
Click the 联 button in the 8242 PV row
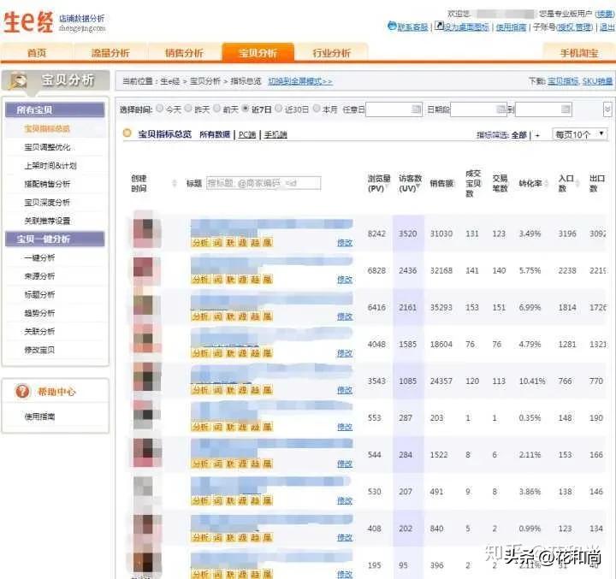tap(230, 243)
